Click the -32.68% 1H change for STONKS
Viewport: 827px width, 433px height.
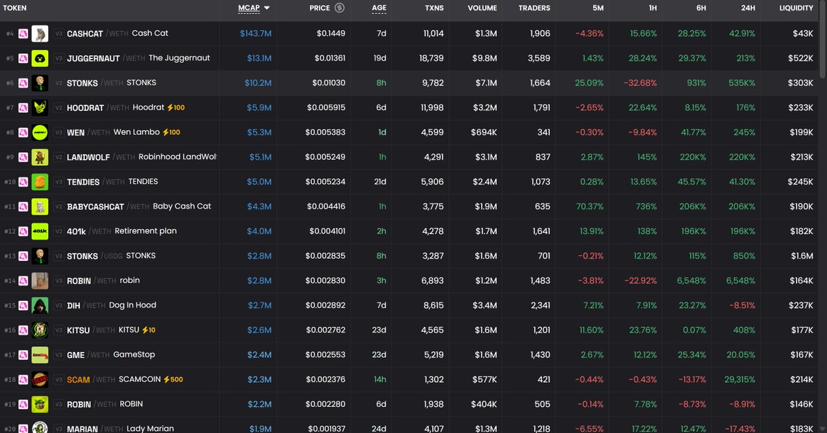click(x=641, y=83)
